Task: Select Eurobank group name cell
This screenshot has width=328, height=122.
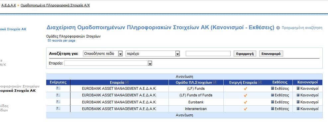Action: 196,102
